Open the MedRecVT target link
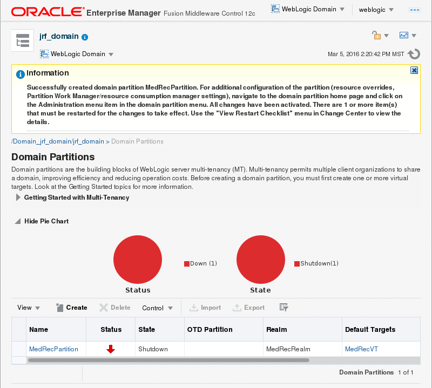432x388 pixels. [x=361, y=349]
